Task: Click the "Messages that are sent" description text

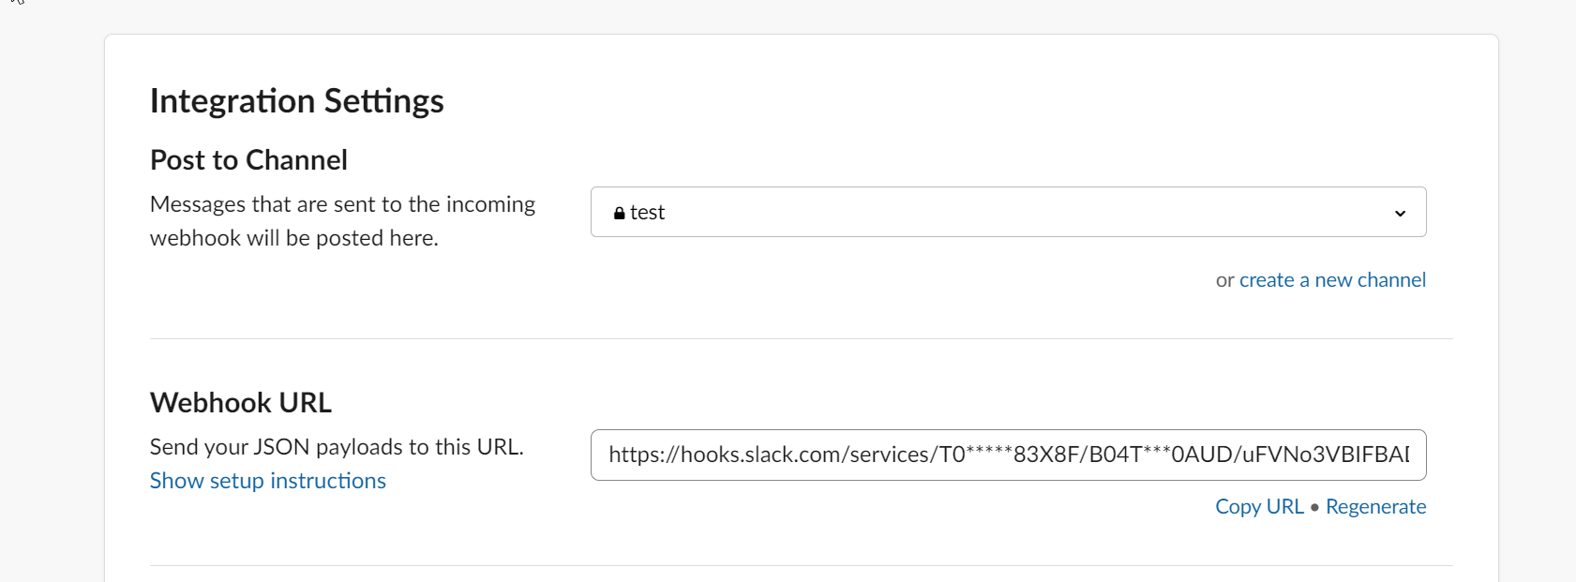Action: (x=342, y=204)
